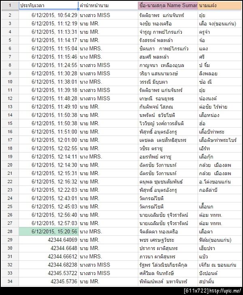This screenshot has width=243, height=295.
Task: Select row header number 28
Action: point(10,232)
